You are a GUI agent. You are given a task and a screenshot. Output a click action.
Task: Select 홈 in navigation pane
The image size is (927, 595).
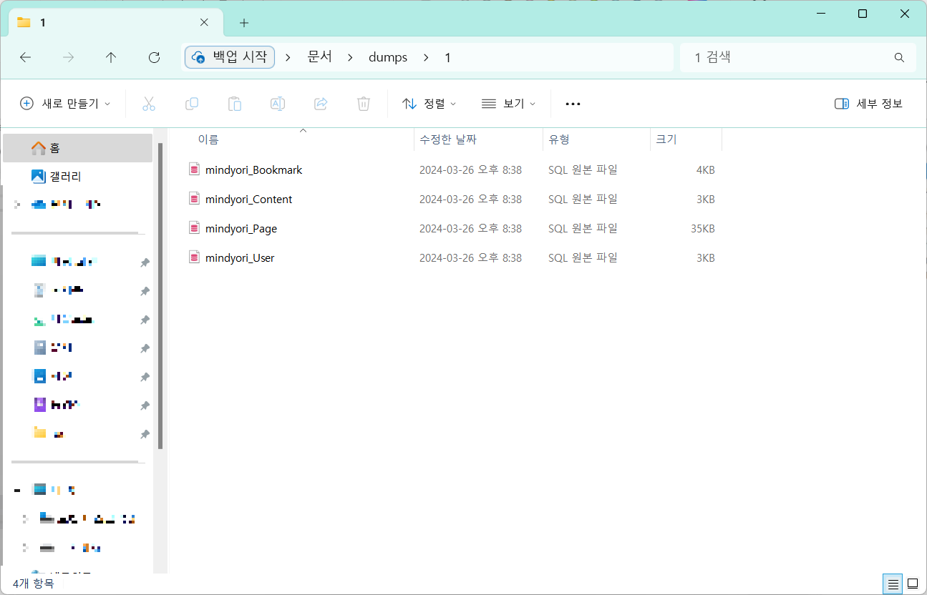click(77, 148)
